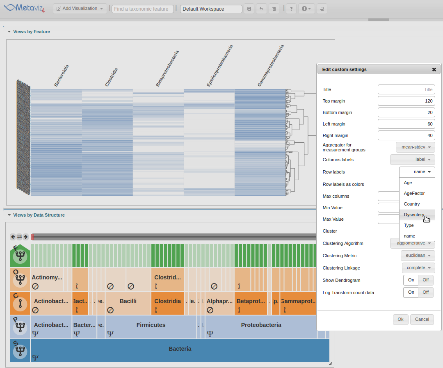Click the print icon in the toolbar

click(322, 9)
